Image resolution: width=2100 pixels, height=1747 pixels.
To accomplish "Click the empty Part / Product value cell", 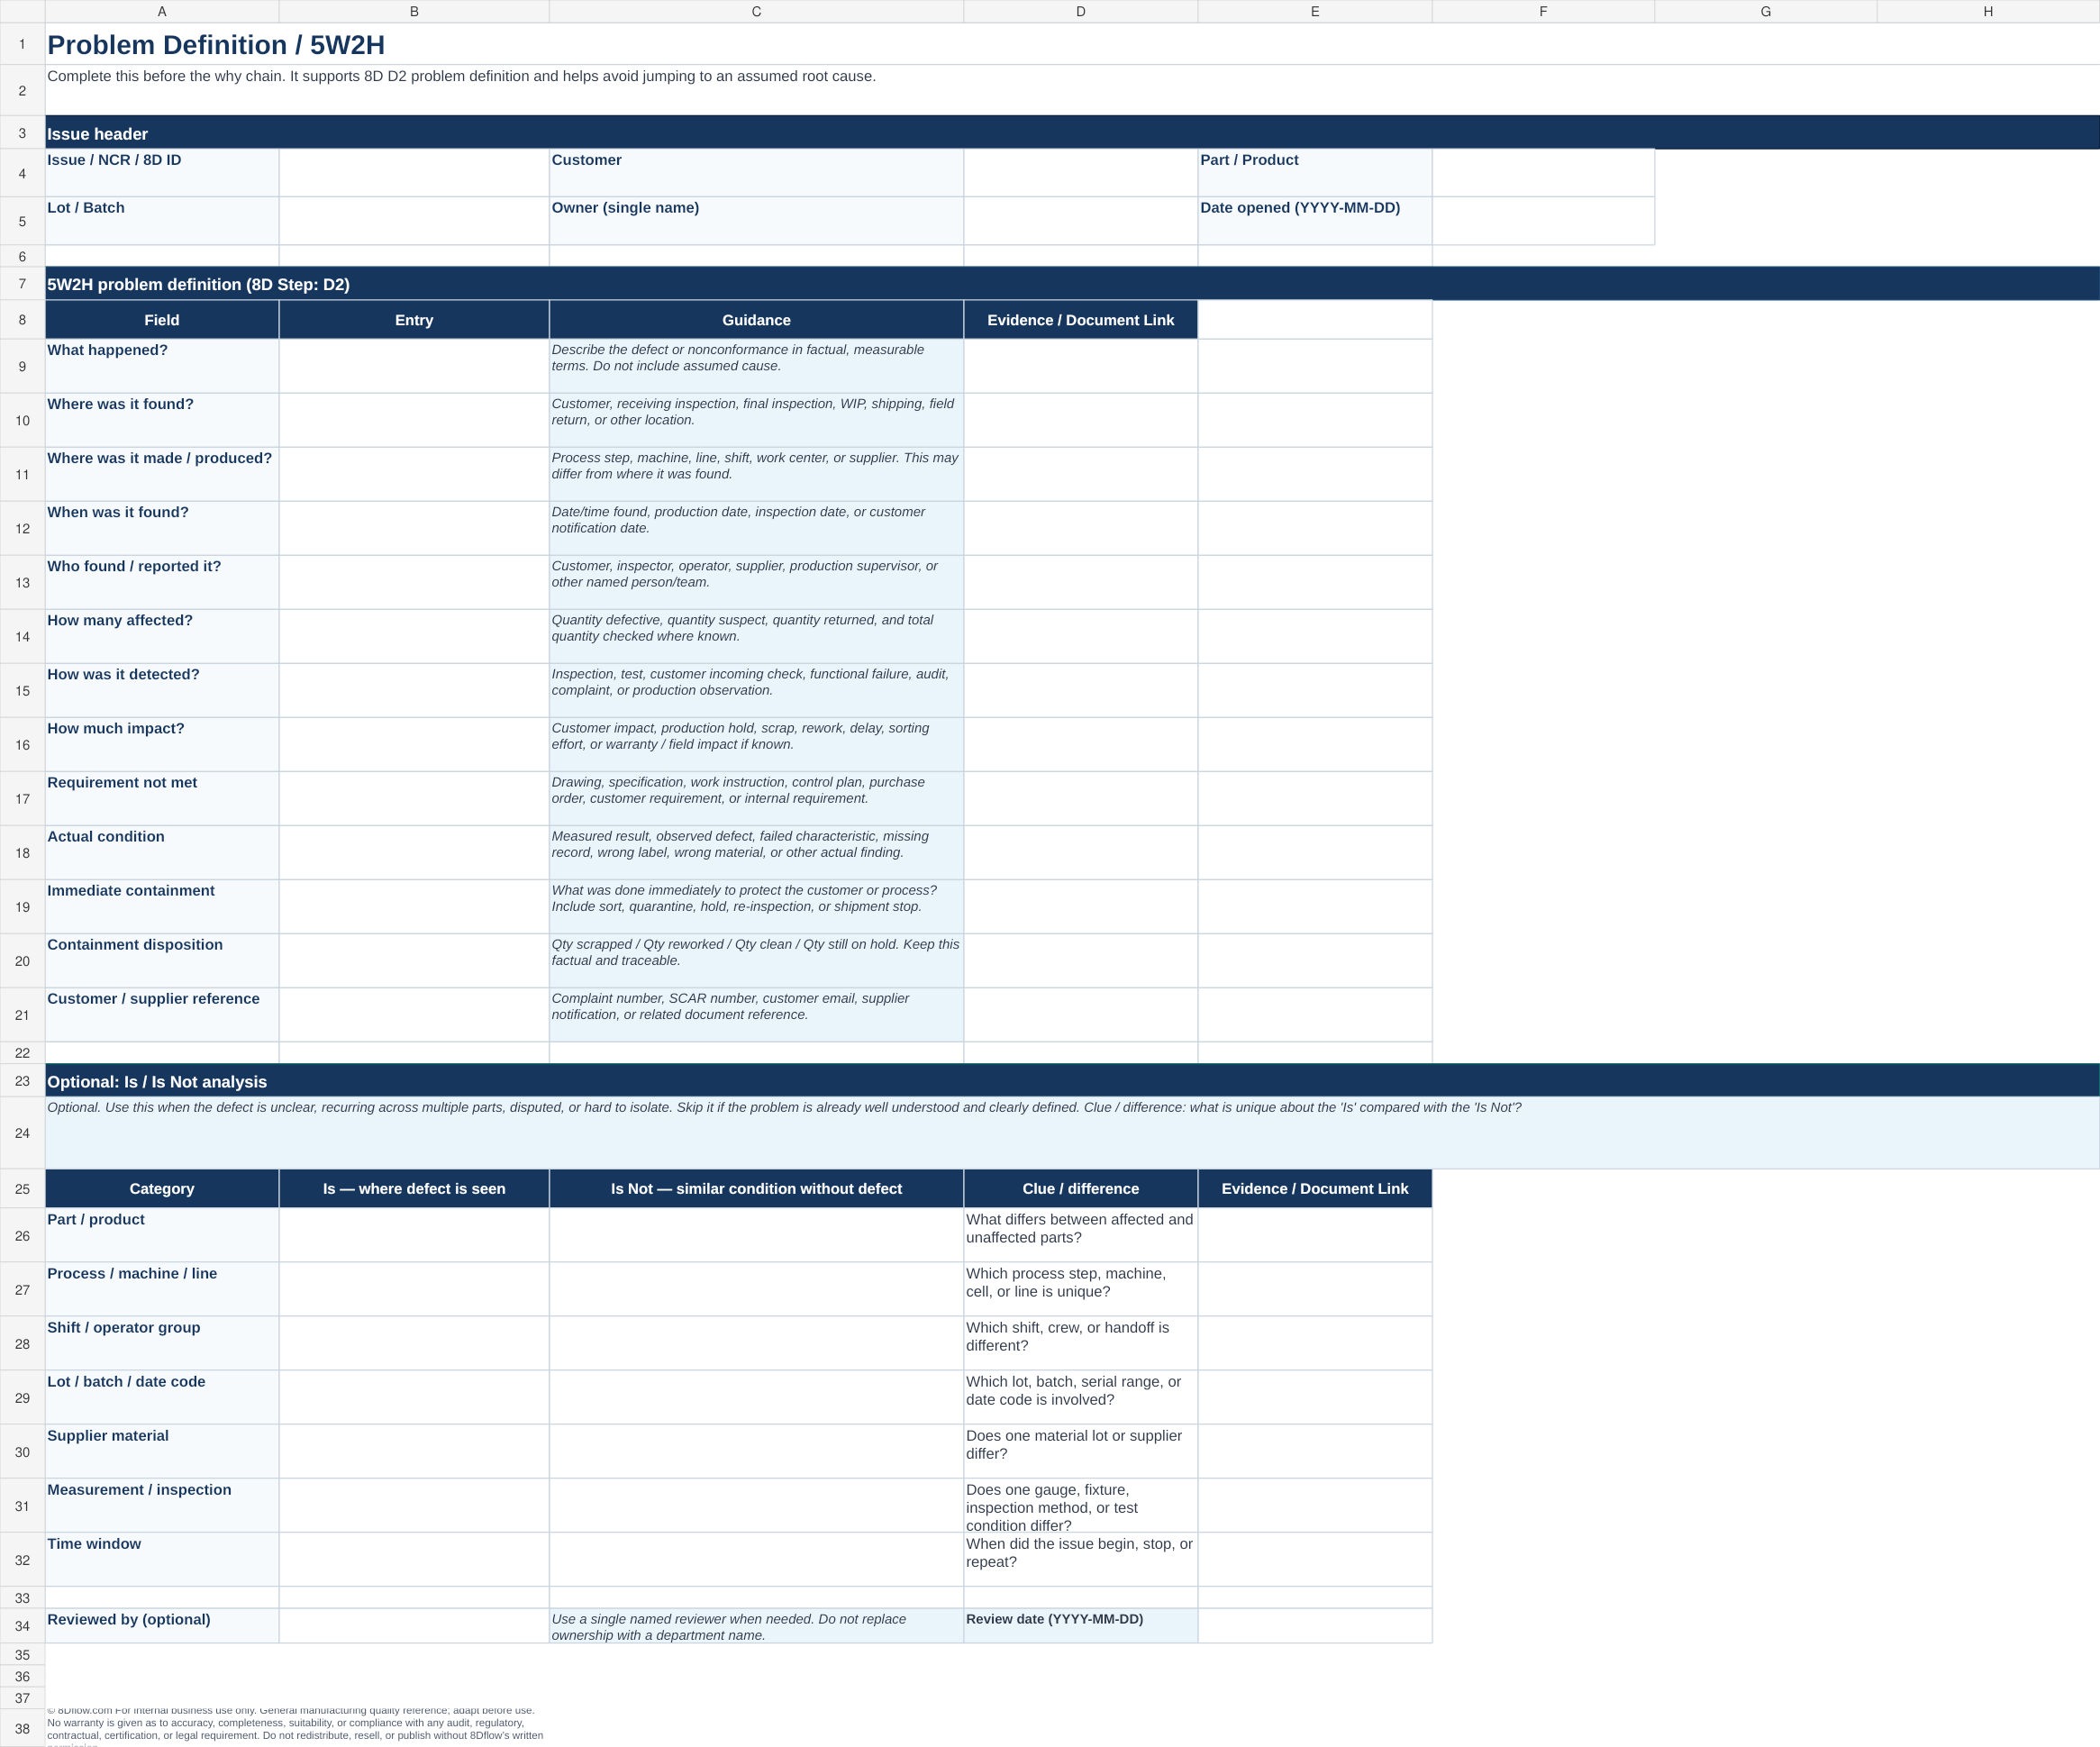I will (1543, 173).
